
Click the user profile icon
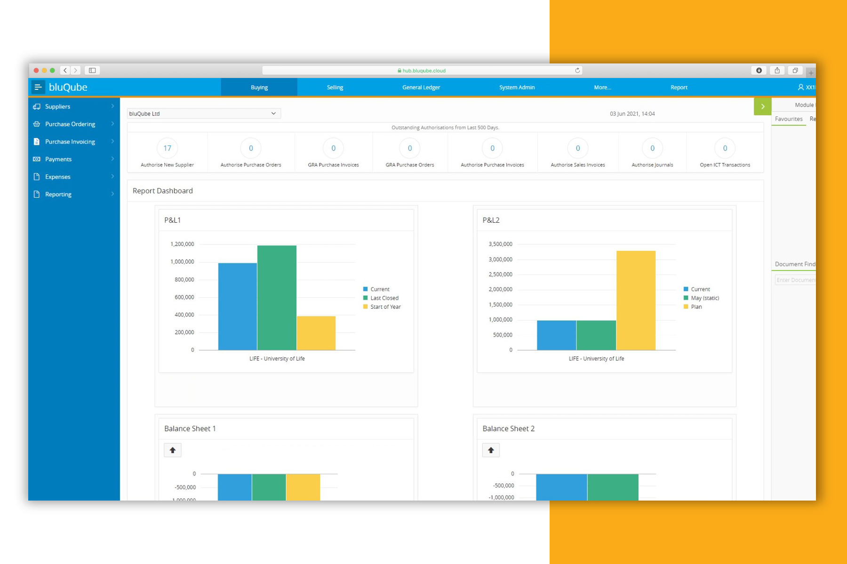(800, 87)
